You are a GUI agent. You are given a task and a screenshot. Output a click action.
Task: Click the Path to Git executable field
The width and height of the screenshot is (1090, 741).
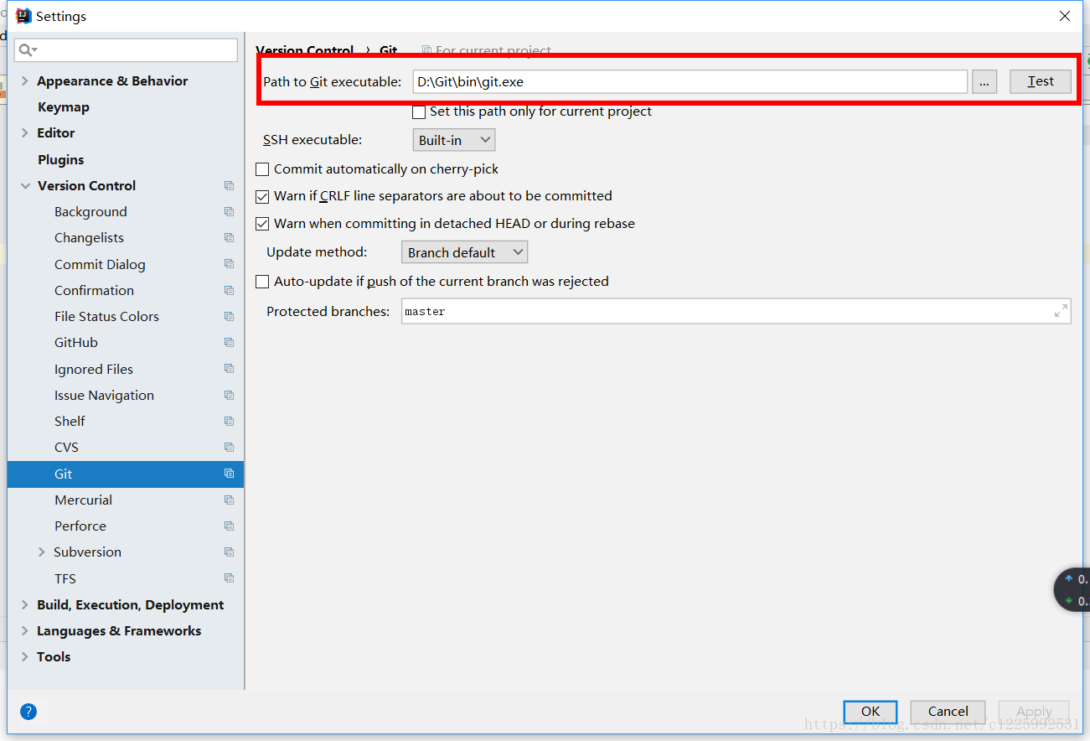coord(690,81)
